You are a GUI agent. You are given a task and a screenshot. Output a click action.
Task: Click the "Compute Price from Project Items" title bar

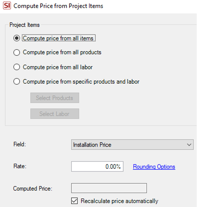coord(58,6)
